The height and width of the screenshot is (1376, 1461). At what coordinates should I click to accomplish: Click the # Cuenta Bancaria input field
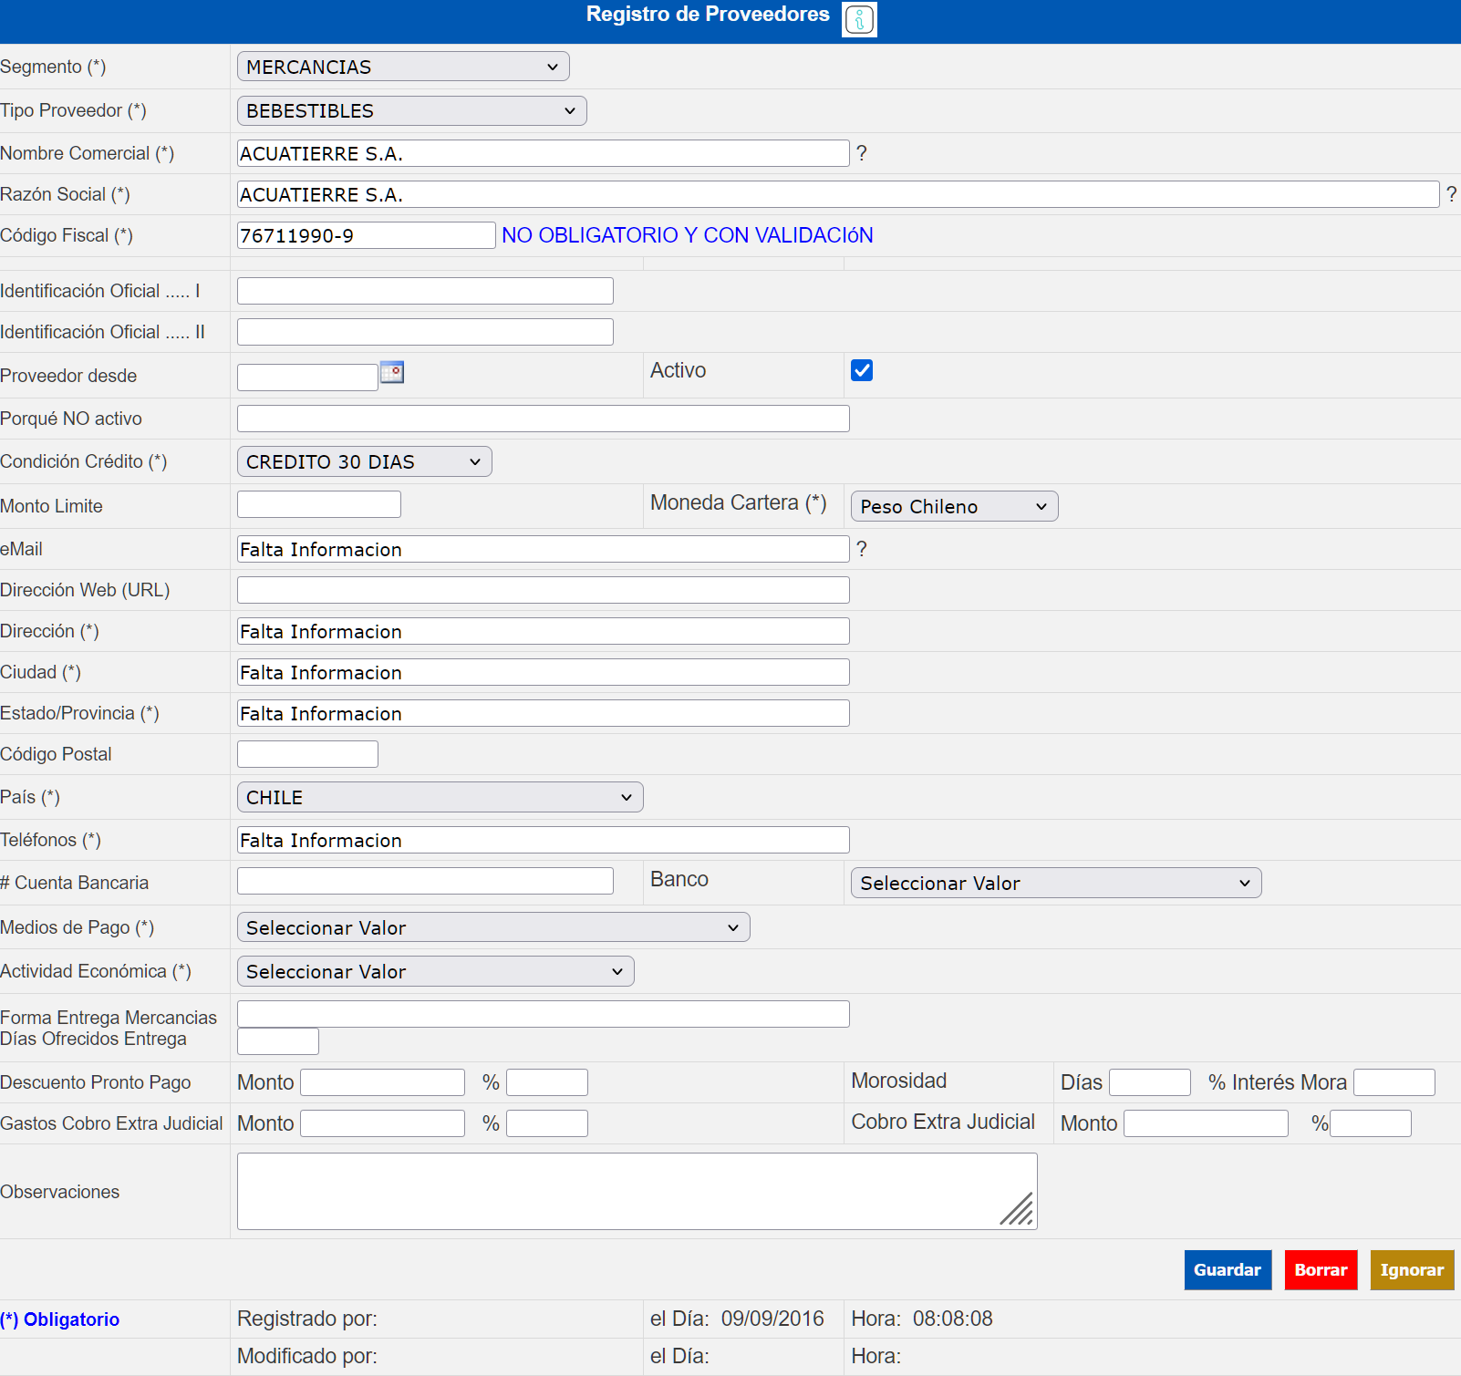point(425,881)
